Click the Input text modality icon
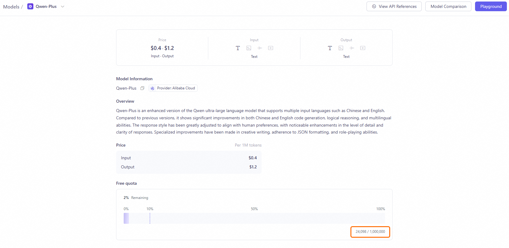The height and width of the screenshot is (248, 509). (x=238, y=48)
